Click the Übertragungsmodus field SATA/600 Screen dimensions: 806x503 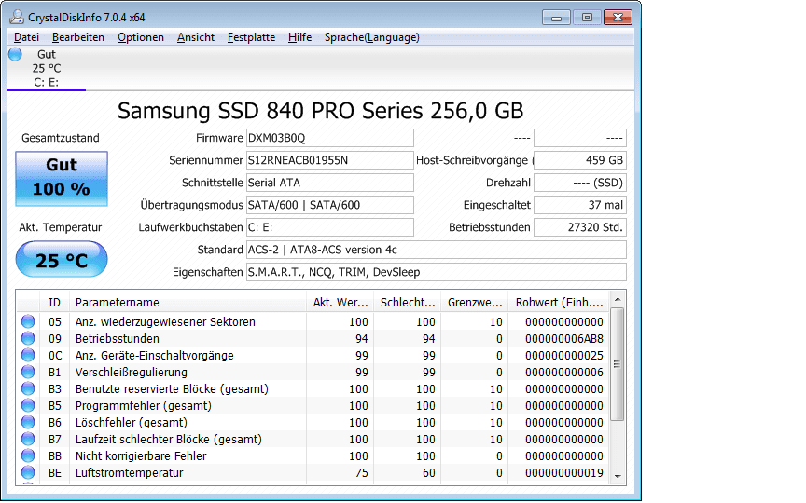pos(330,205)
